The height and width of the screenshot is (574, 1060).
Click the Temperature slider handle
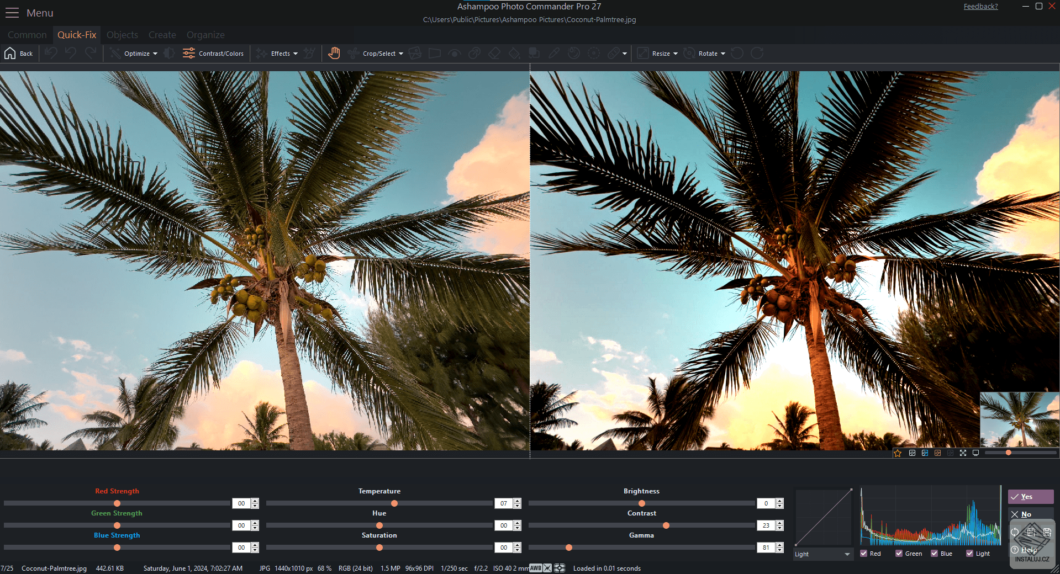[x=394, y=503]
